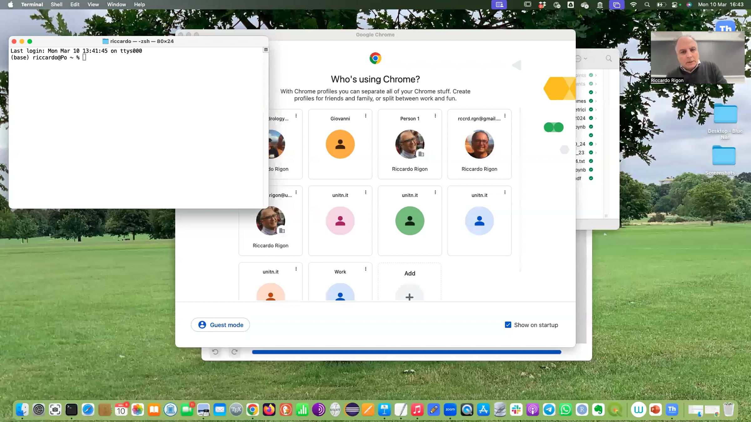Click the blue progress bar below Chrome

407,352
